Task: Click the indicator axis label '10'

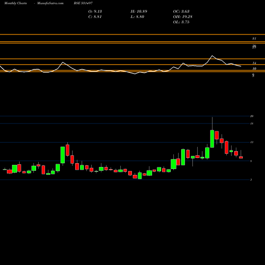Action: click(254, 69)
